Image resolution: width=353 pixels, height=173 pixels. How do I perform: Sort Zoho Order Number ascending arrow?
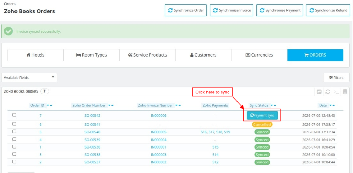click(x=112, y=105)
